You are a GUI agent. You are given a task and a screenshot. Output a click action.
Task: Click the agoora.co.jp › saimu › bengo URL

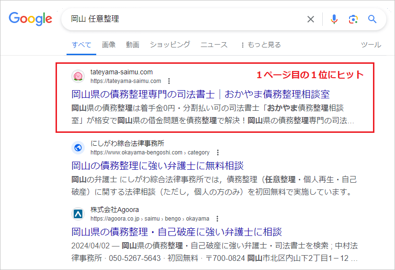coord(150,219)
